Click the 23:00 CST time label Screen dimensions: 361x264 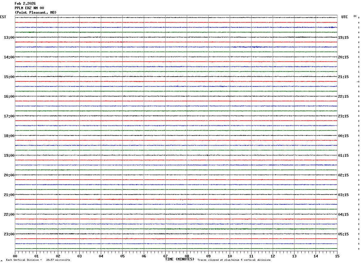pos(9,234)
